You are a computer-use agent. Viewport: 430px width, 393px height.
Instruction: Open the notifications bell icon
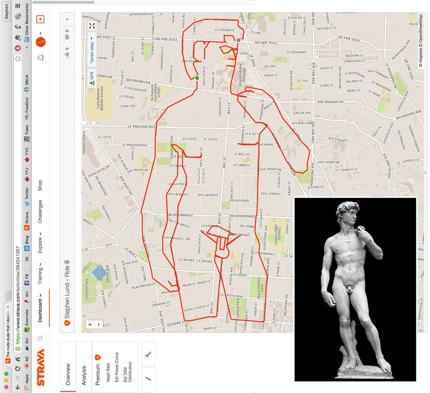(x=41, y=57)
